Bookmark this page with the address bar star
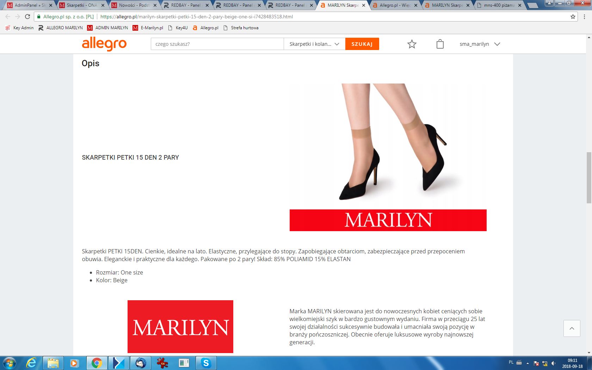 coord(573,17)
